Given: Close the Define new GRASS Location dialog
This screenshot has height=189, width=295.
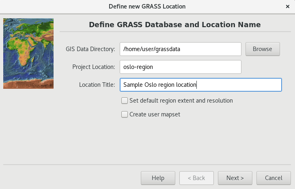Looking at the screenshot, I should [x=287, y=6].
